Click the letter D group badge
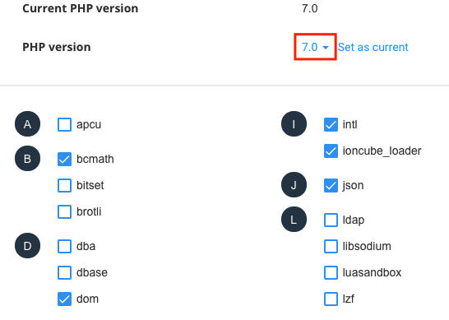This screenshot has height=320, width=449. click(27, 246)
